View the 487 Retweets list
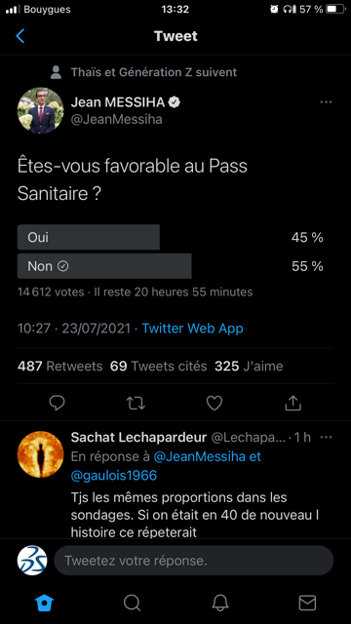The width and height of the screenshot is (351, 624). click(x=60, y=367)
